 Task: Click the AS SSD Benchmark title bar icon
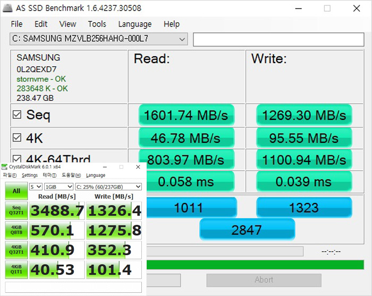coord(7,8)
